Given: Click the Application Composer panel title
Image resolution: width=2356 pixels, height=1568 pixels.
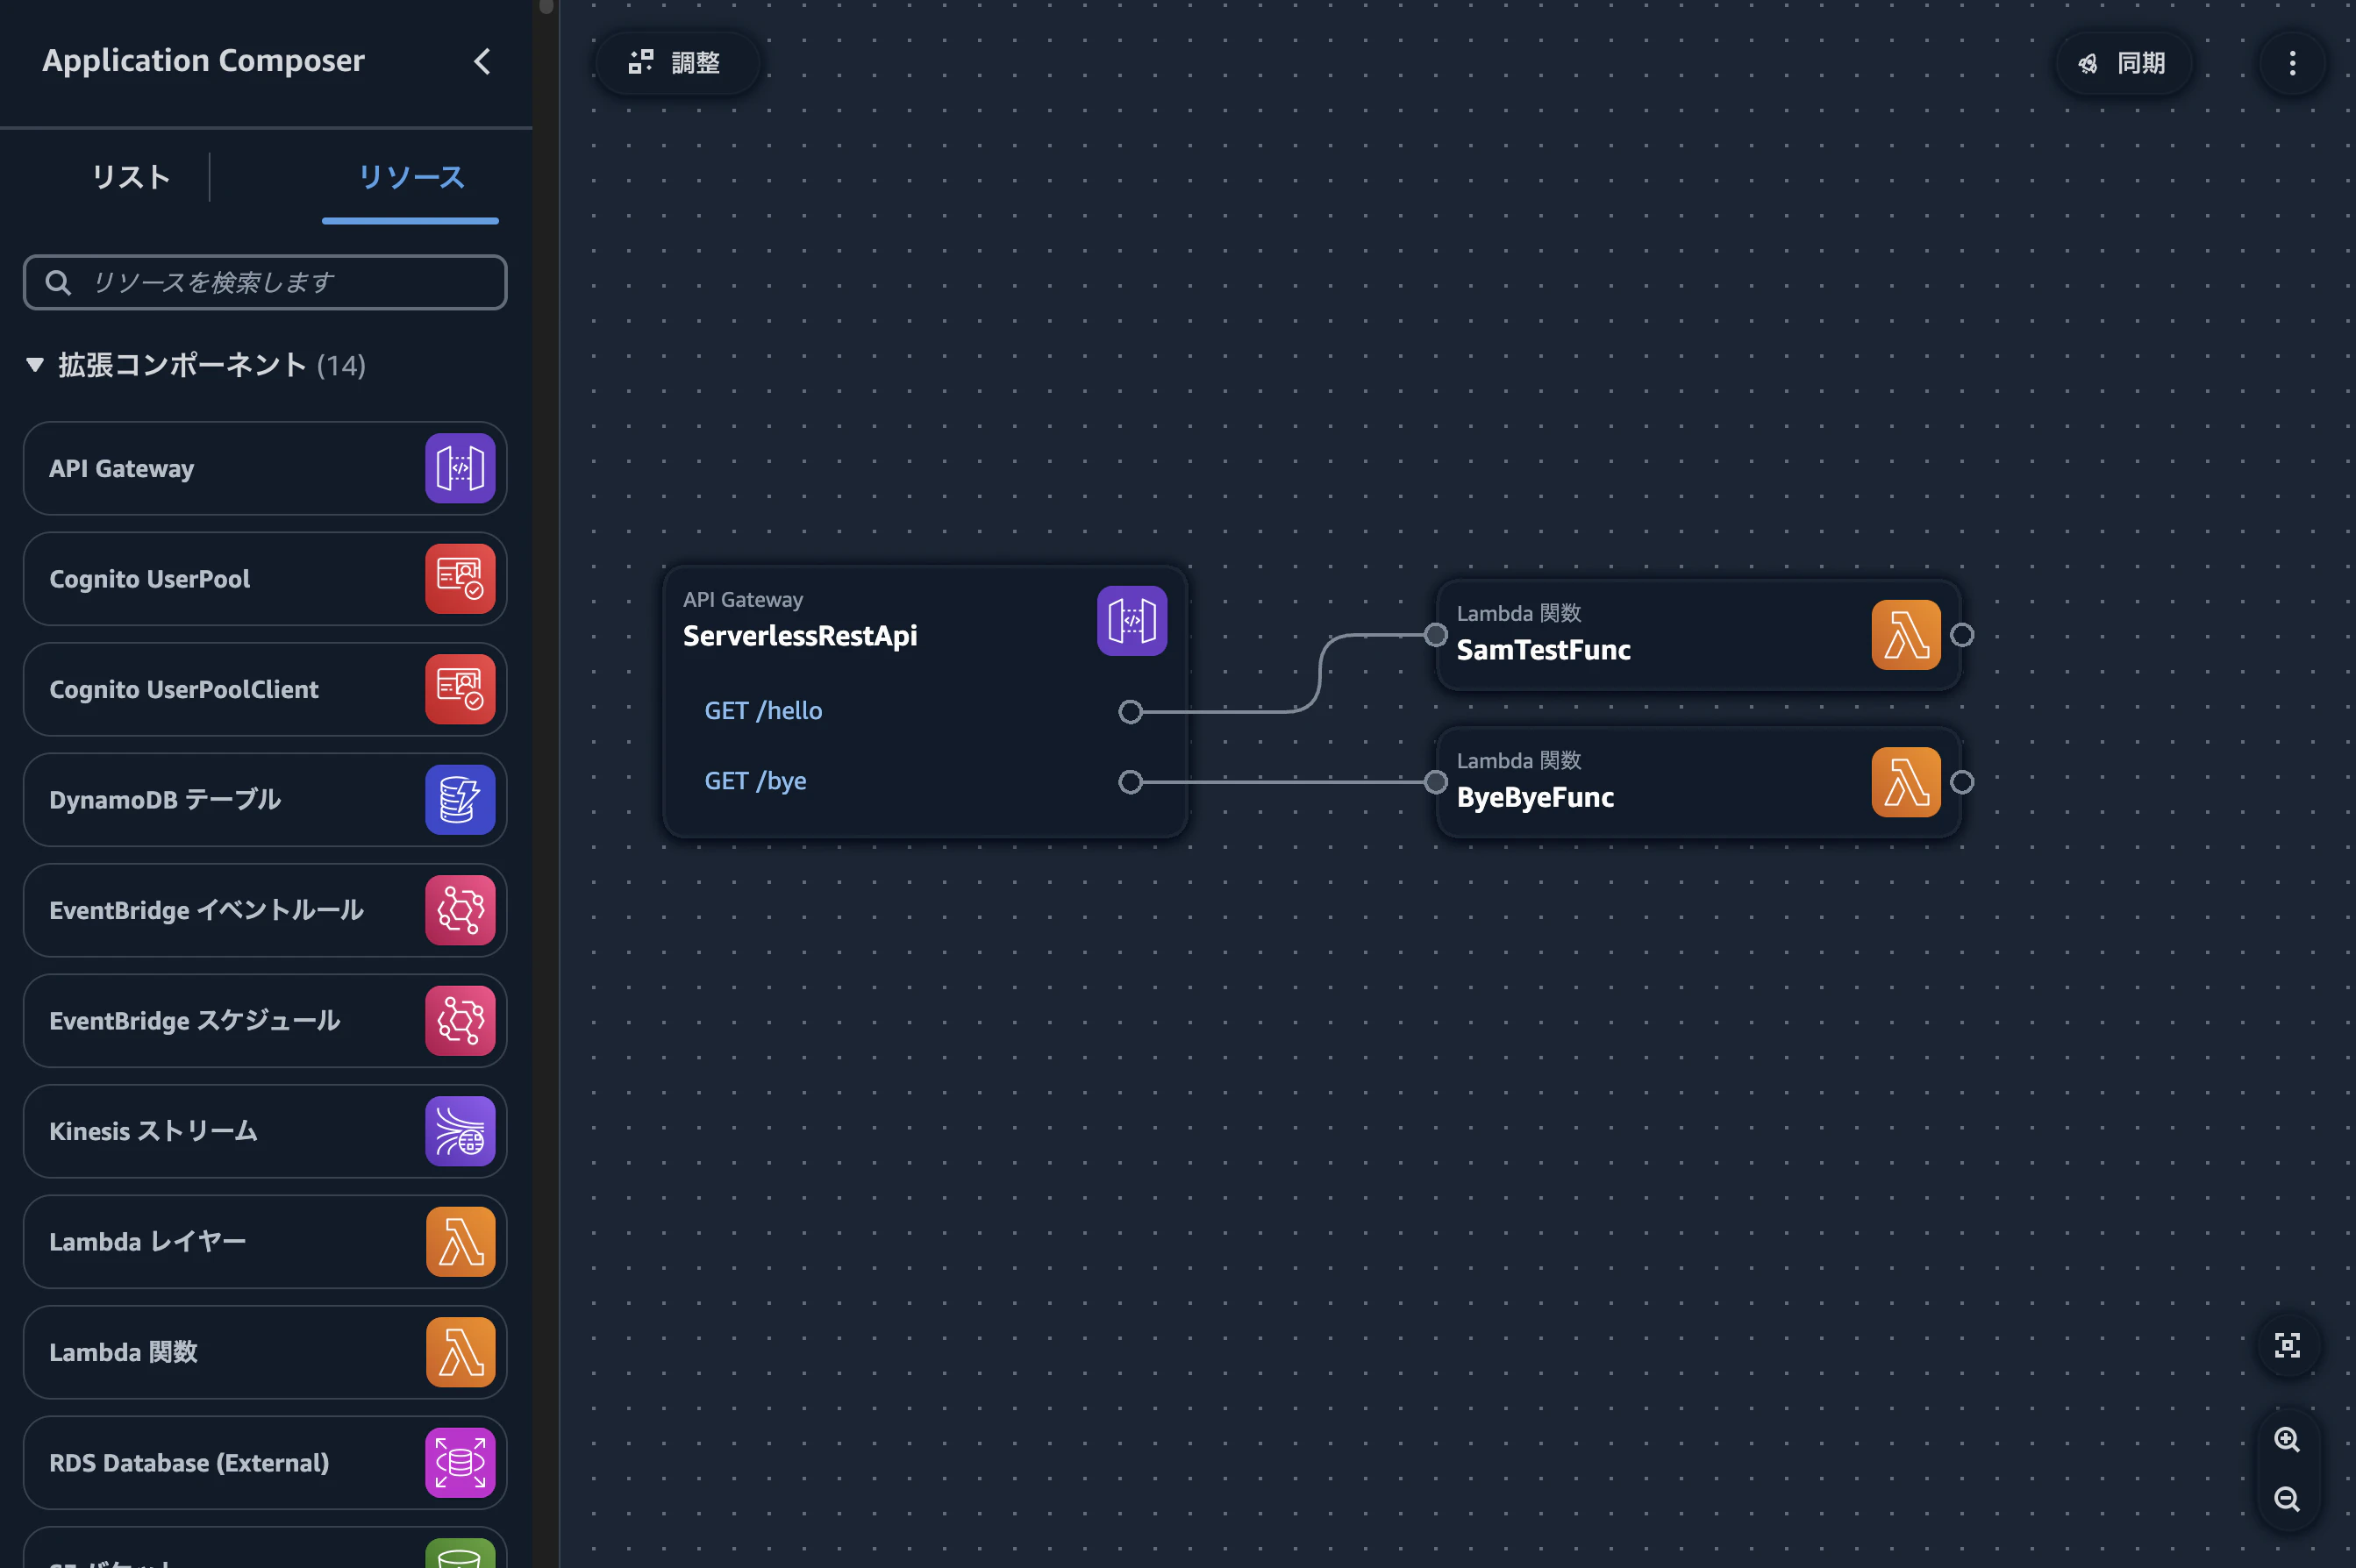Looking at the screenshot, I should click(x=203, y=61).
